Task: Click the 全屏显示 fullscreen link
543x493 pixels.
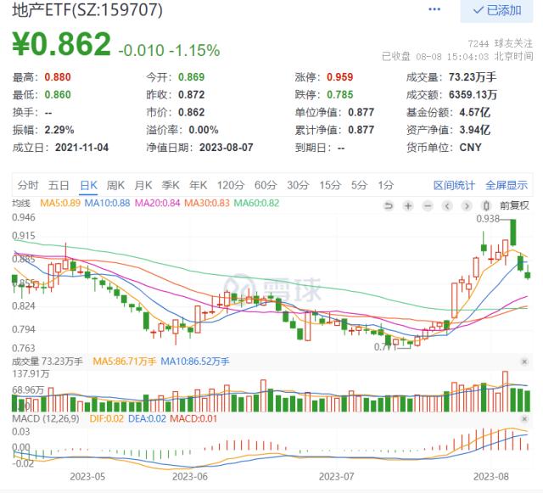Action: point(507,185)
